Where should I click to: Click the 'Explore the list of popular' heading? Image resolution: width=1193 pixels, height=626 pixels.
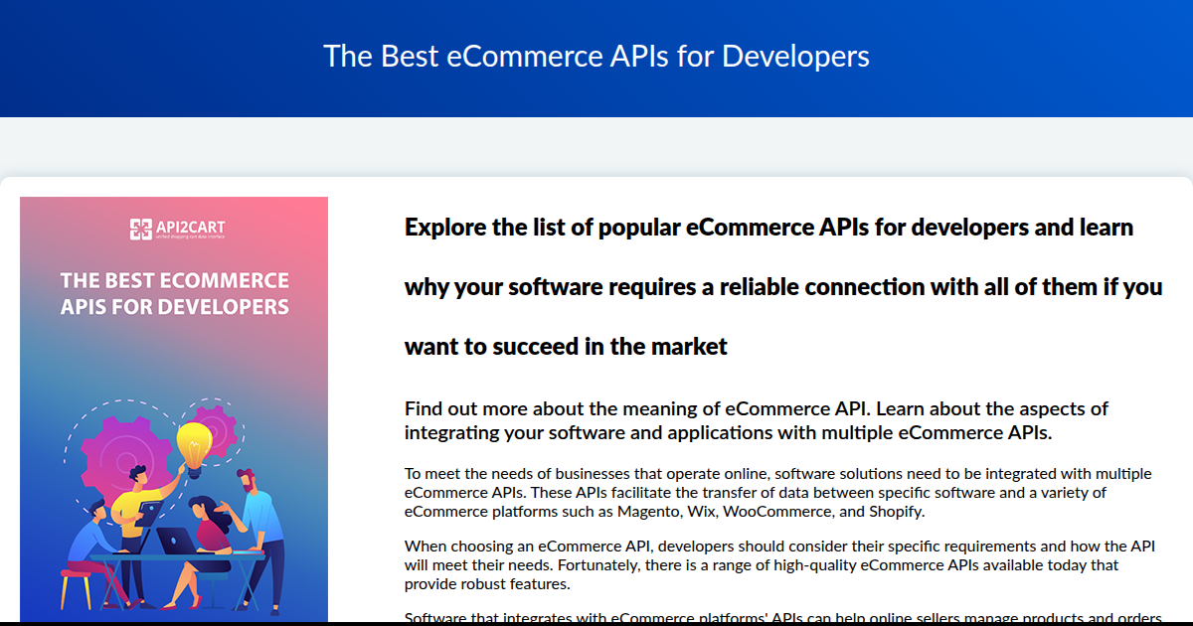768,227
